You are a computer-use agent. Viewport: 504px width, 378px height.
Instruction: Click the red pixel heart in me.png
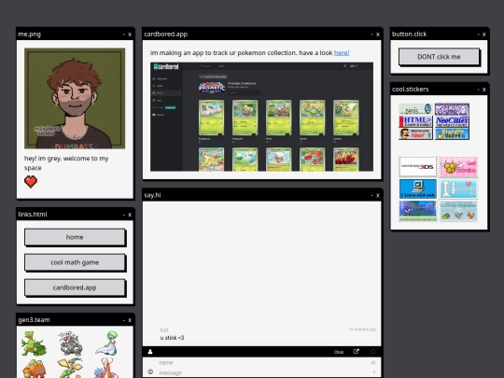31,182
